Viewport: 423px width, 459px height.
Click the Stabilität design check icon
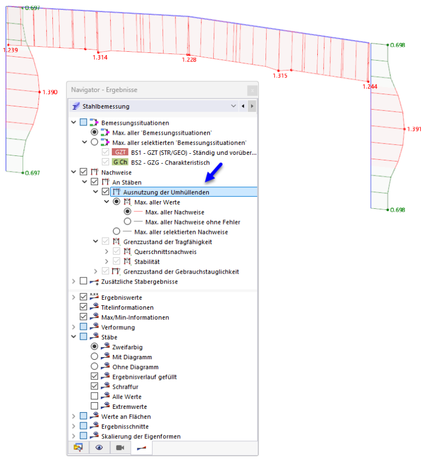pos(127,261)
